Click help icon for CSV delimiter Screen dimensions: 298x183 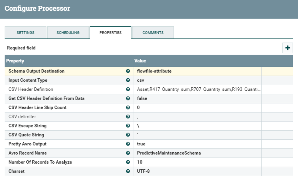(x=128, y=117)
